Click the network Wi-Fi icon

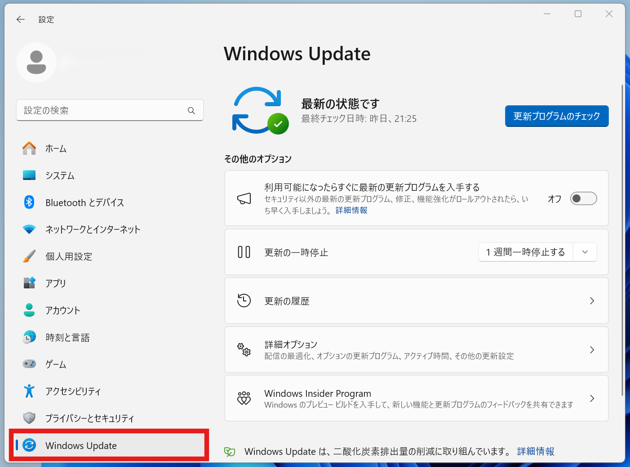click(x=29, y=229)
